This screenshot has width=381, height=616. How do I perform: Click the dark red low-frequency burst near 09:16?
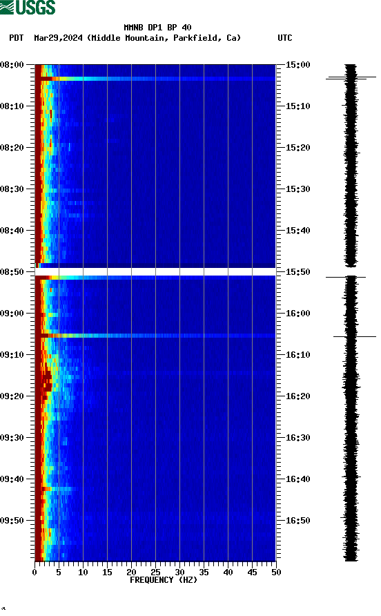pos(46,381)
